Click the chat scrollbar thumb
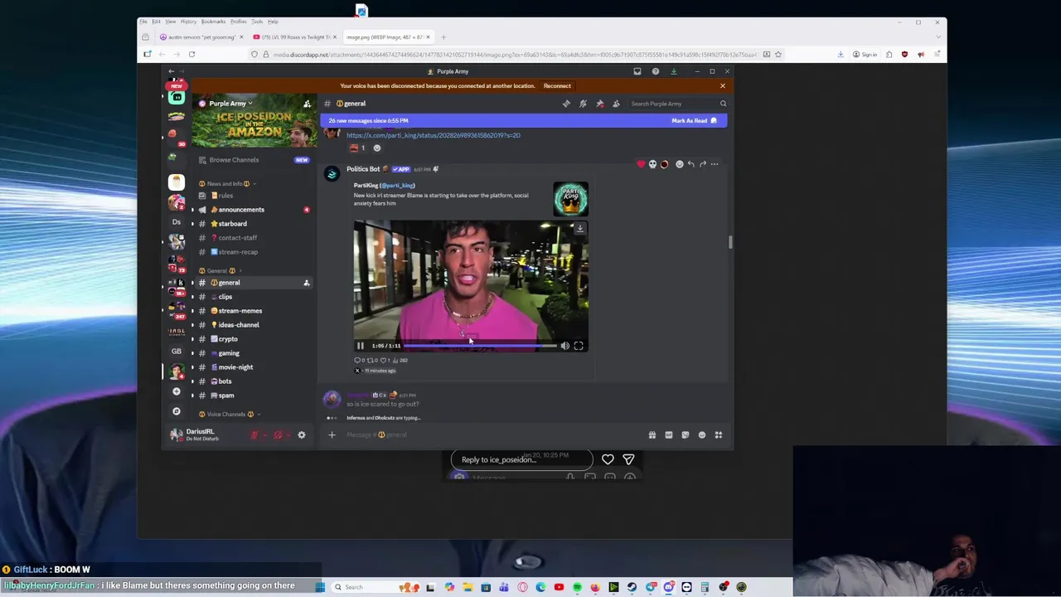 pos(730,242)
